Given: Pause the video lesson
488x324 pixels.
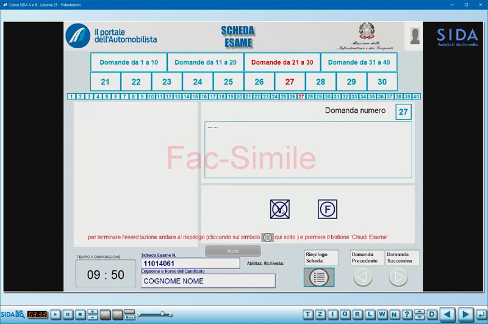Looking at the screenshot, I should 68,314.
